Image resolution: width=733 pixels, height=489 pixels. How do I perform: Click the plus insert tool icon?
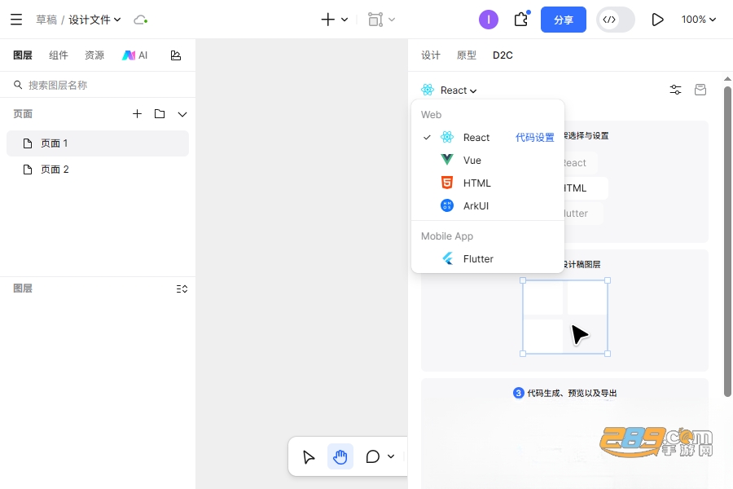pyautogui.click(x=327, y=20)
